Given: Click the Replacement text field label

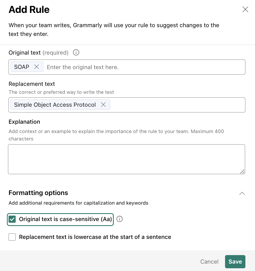Looking at the screenshot, I should pos(32,84).
